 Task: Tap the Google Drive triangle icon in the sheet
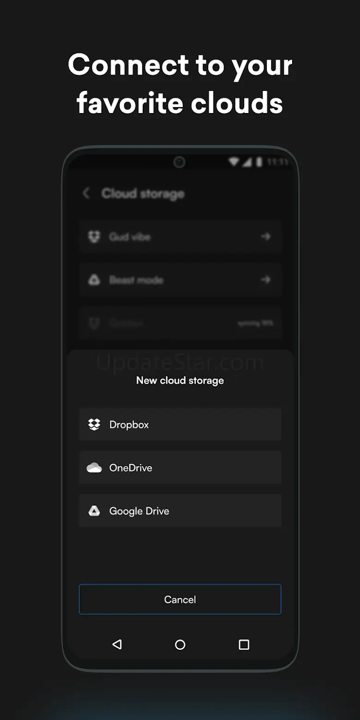point(94,511)
